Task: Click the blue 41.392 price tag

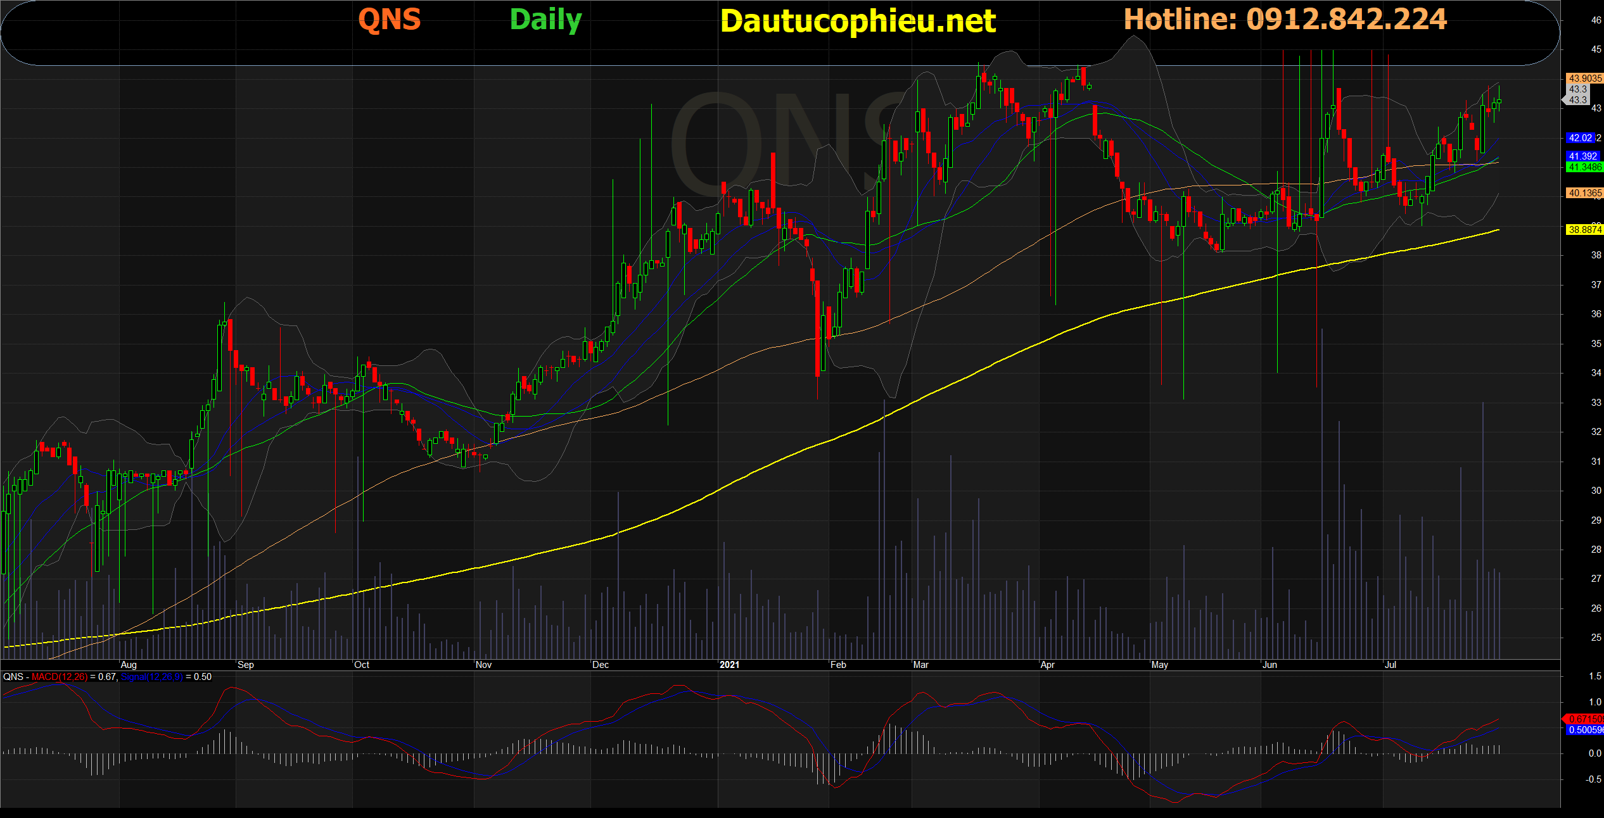Action: [1582, 156]
